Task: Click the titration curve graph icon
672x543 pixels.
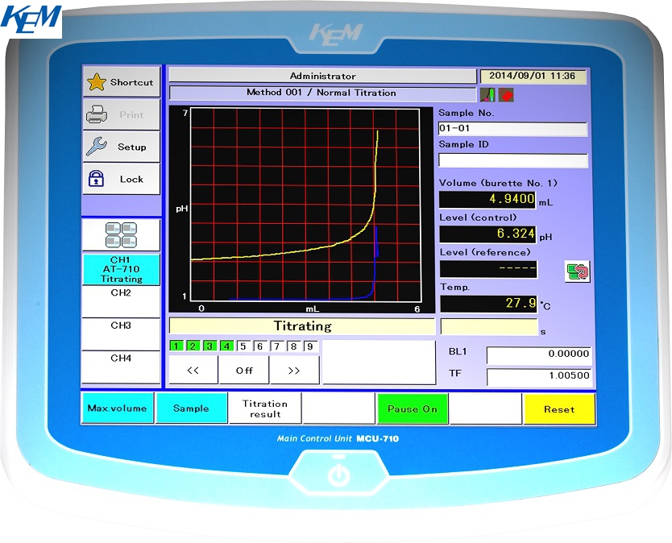Action: pos(488,95)
